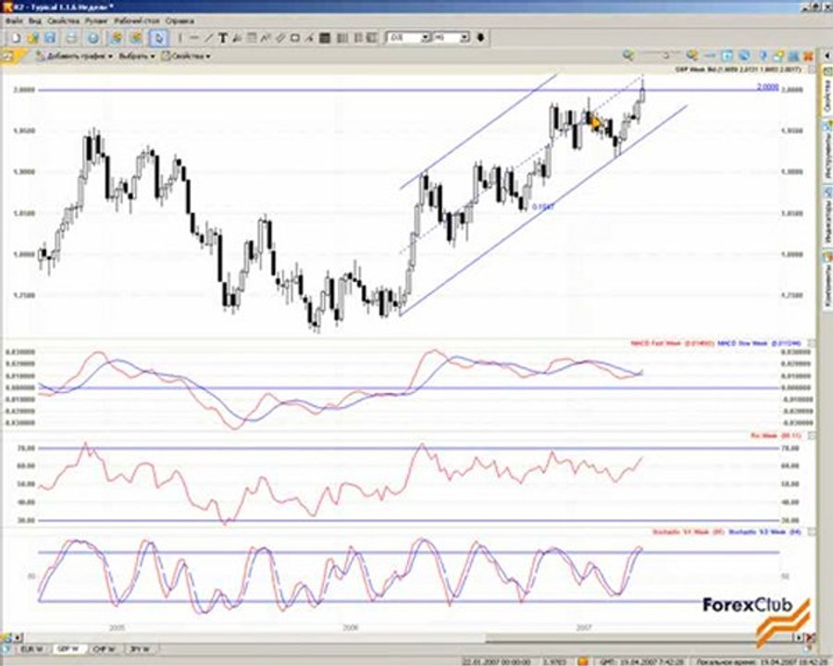The height and width of the screenshot is (666, 833).
Task: Save using the floppy disk icon
Action: coord(50,38)
